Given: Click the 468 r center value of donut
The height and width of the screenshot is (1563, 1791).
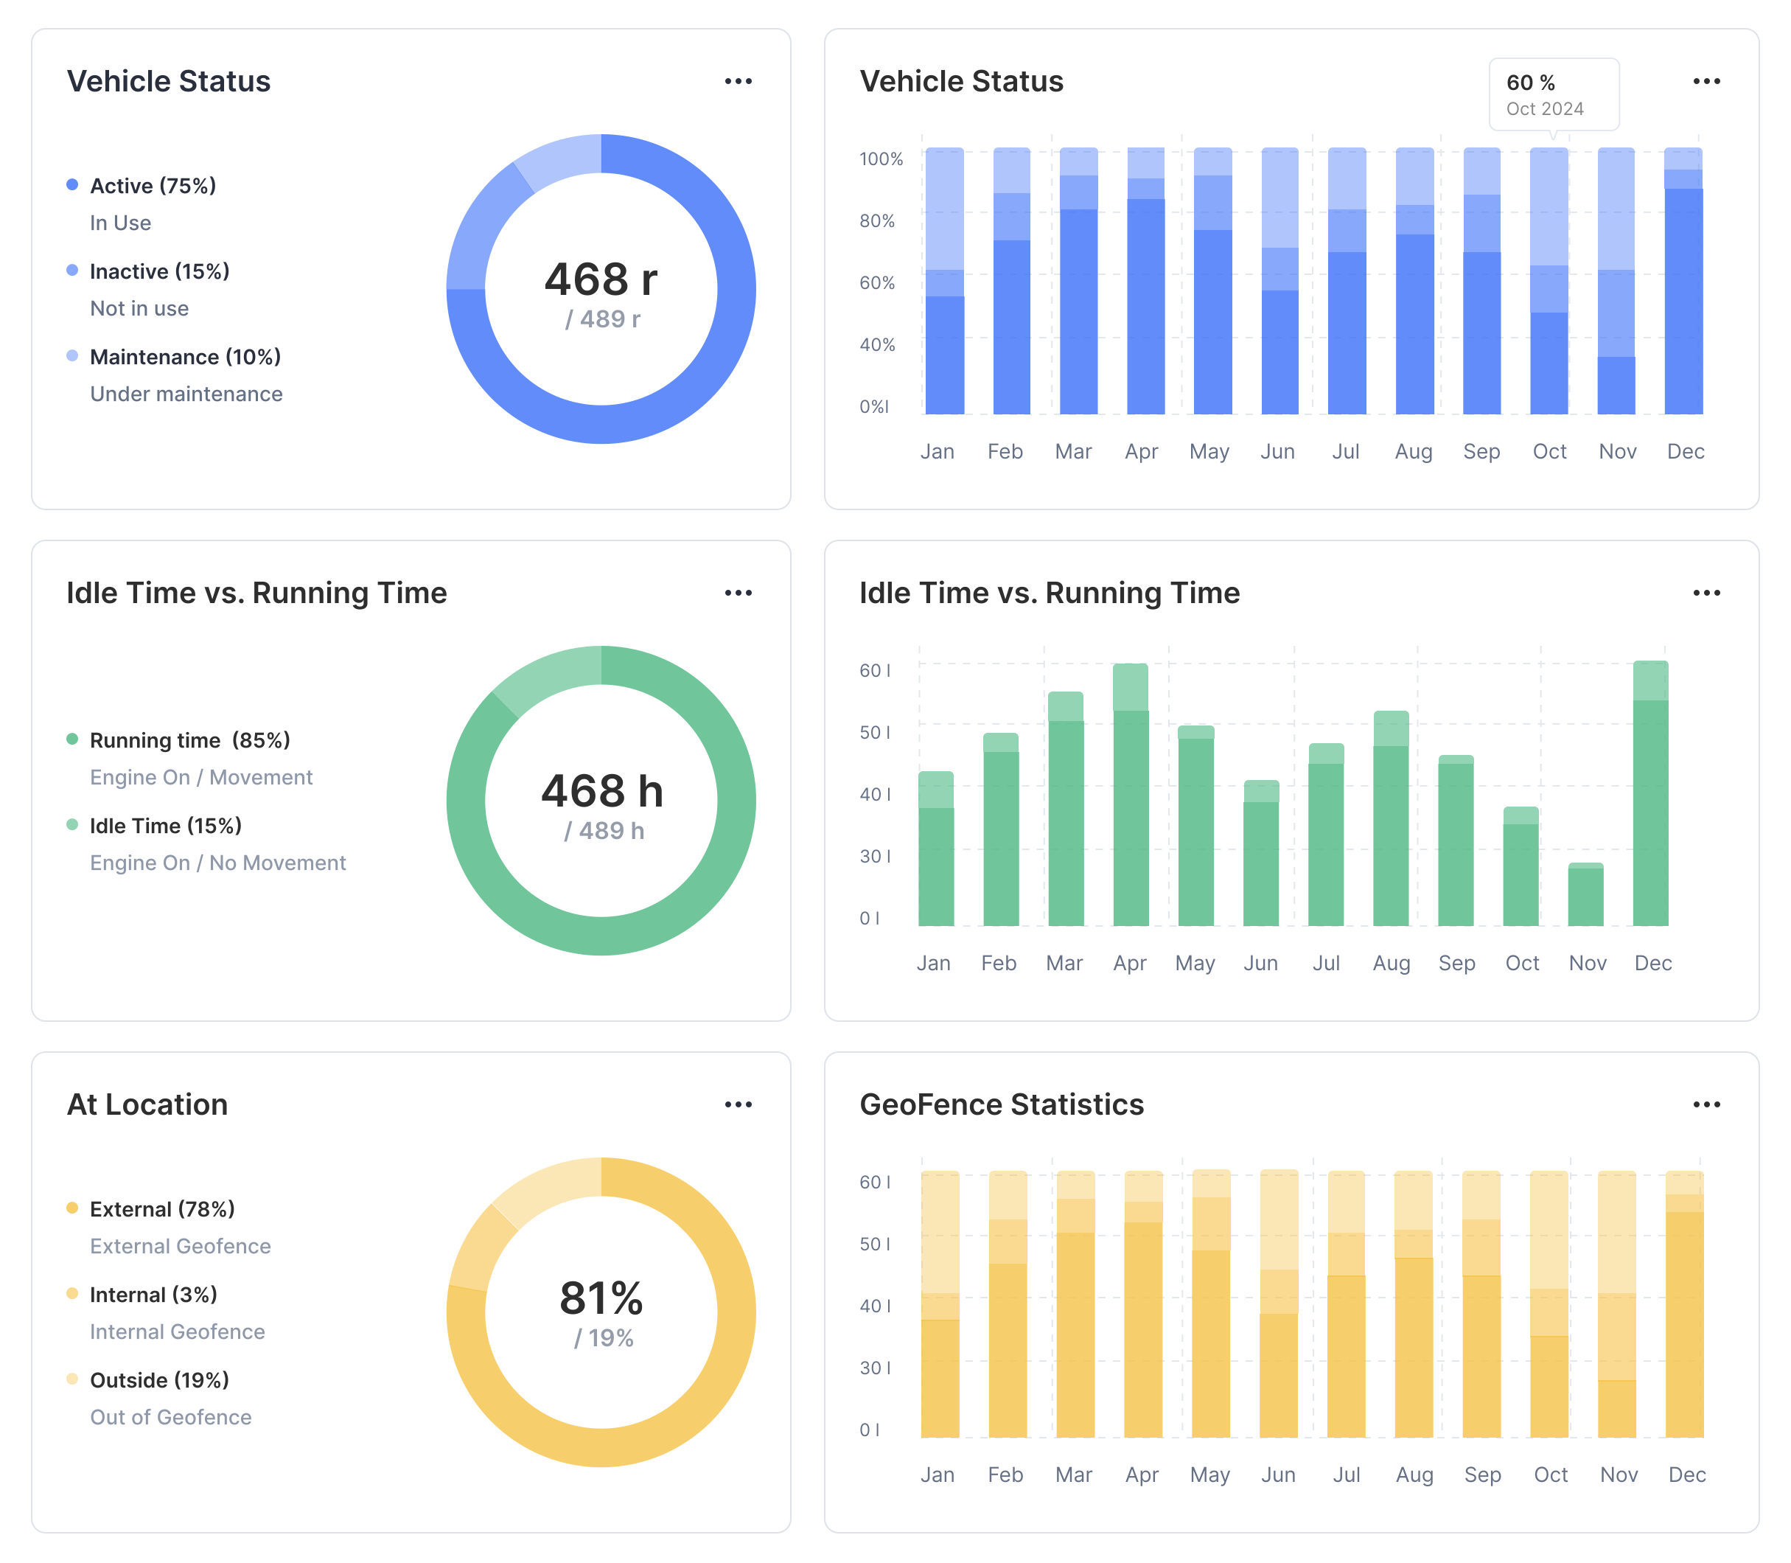Looking at the screenshot, I should (601, 280).
